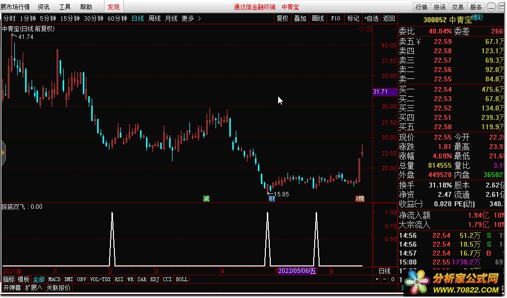Click the 复权 button
This screenshot has height=298, width=507.
282,19
